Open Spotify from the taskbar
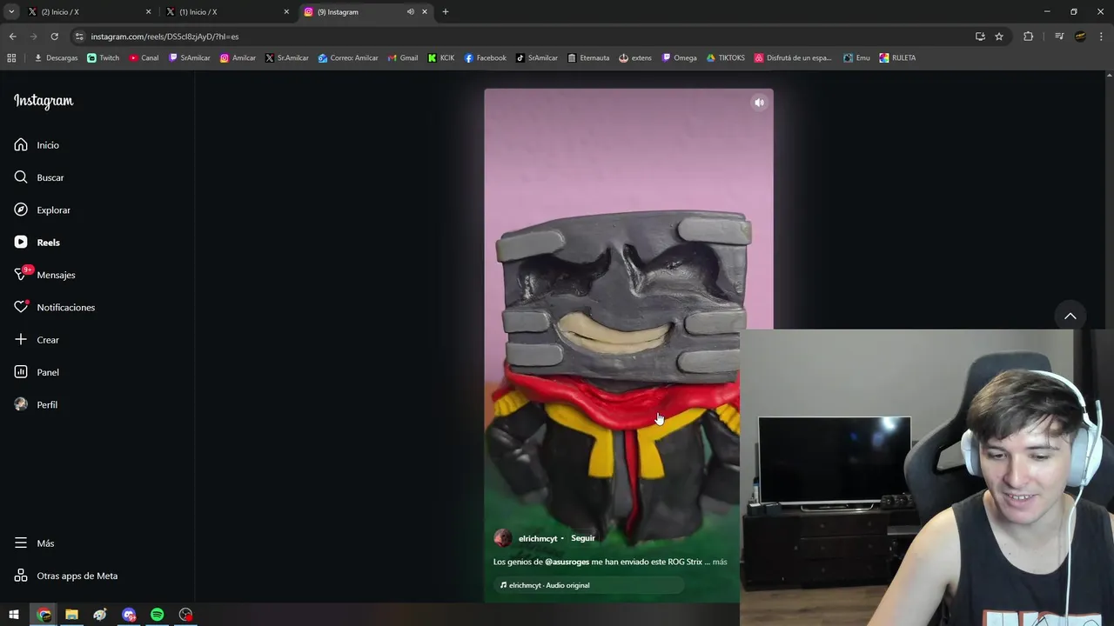Screen dimensions: 1114x626 (x=157, y=615)
